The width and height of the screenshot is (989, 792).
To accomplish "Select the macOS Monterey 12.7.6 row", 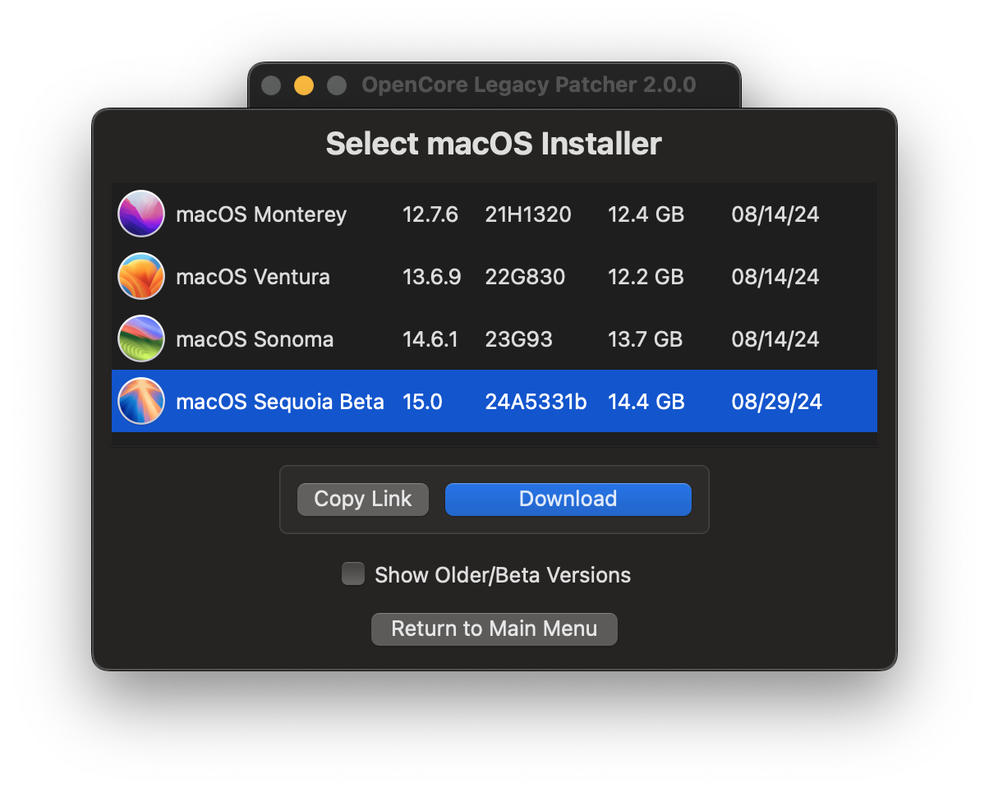I will (x=494, y=214).
